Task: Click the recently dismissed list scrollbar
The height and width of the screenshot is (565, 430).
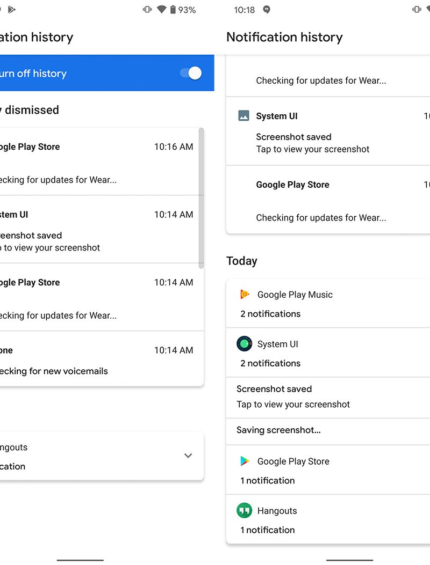Action: [201, 198]
